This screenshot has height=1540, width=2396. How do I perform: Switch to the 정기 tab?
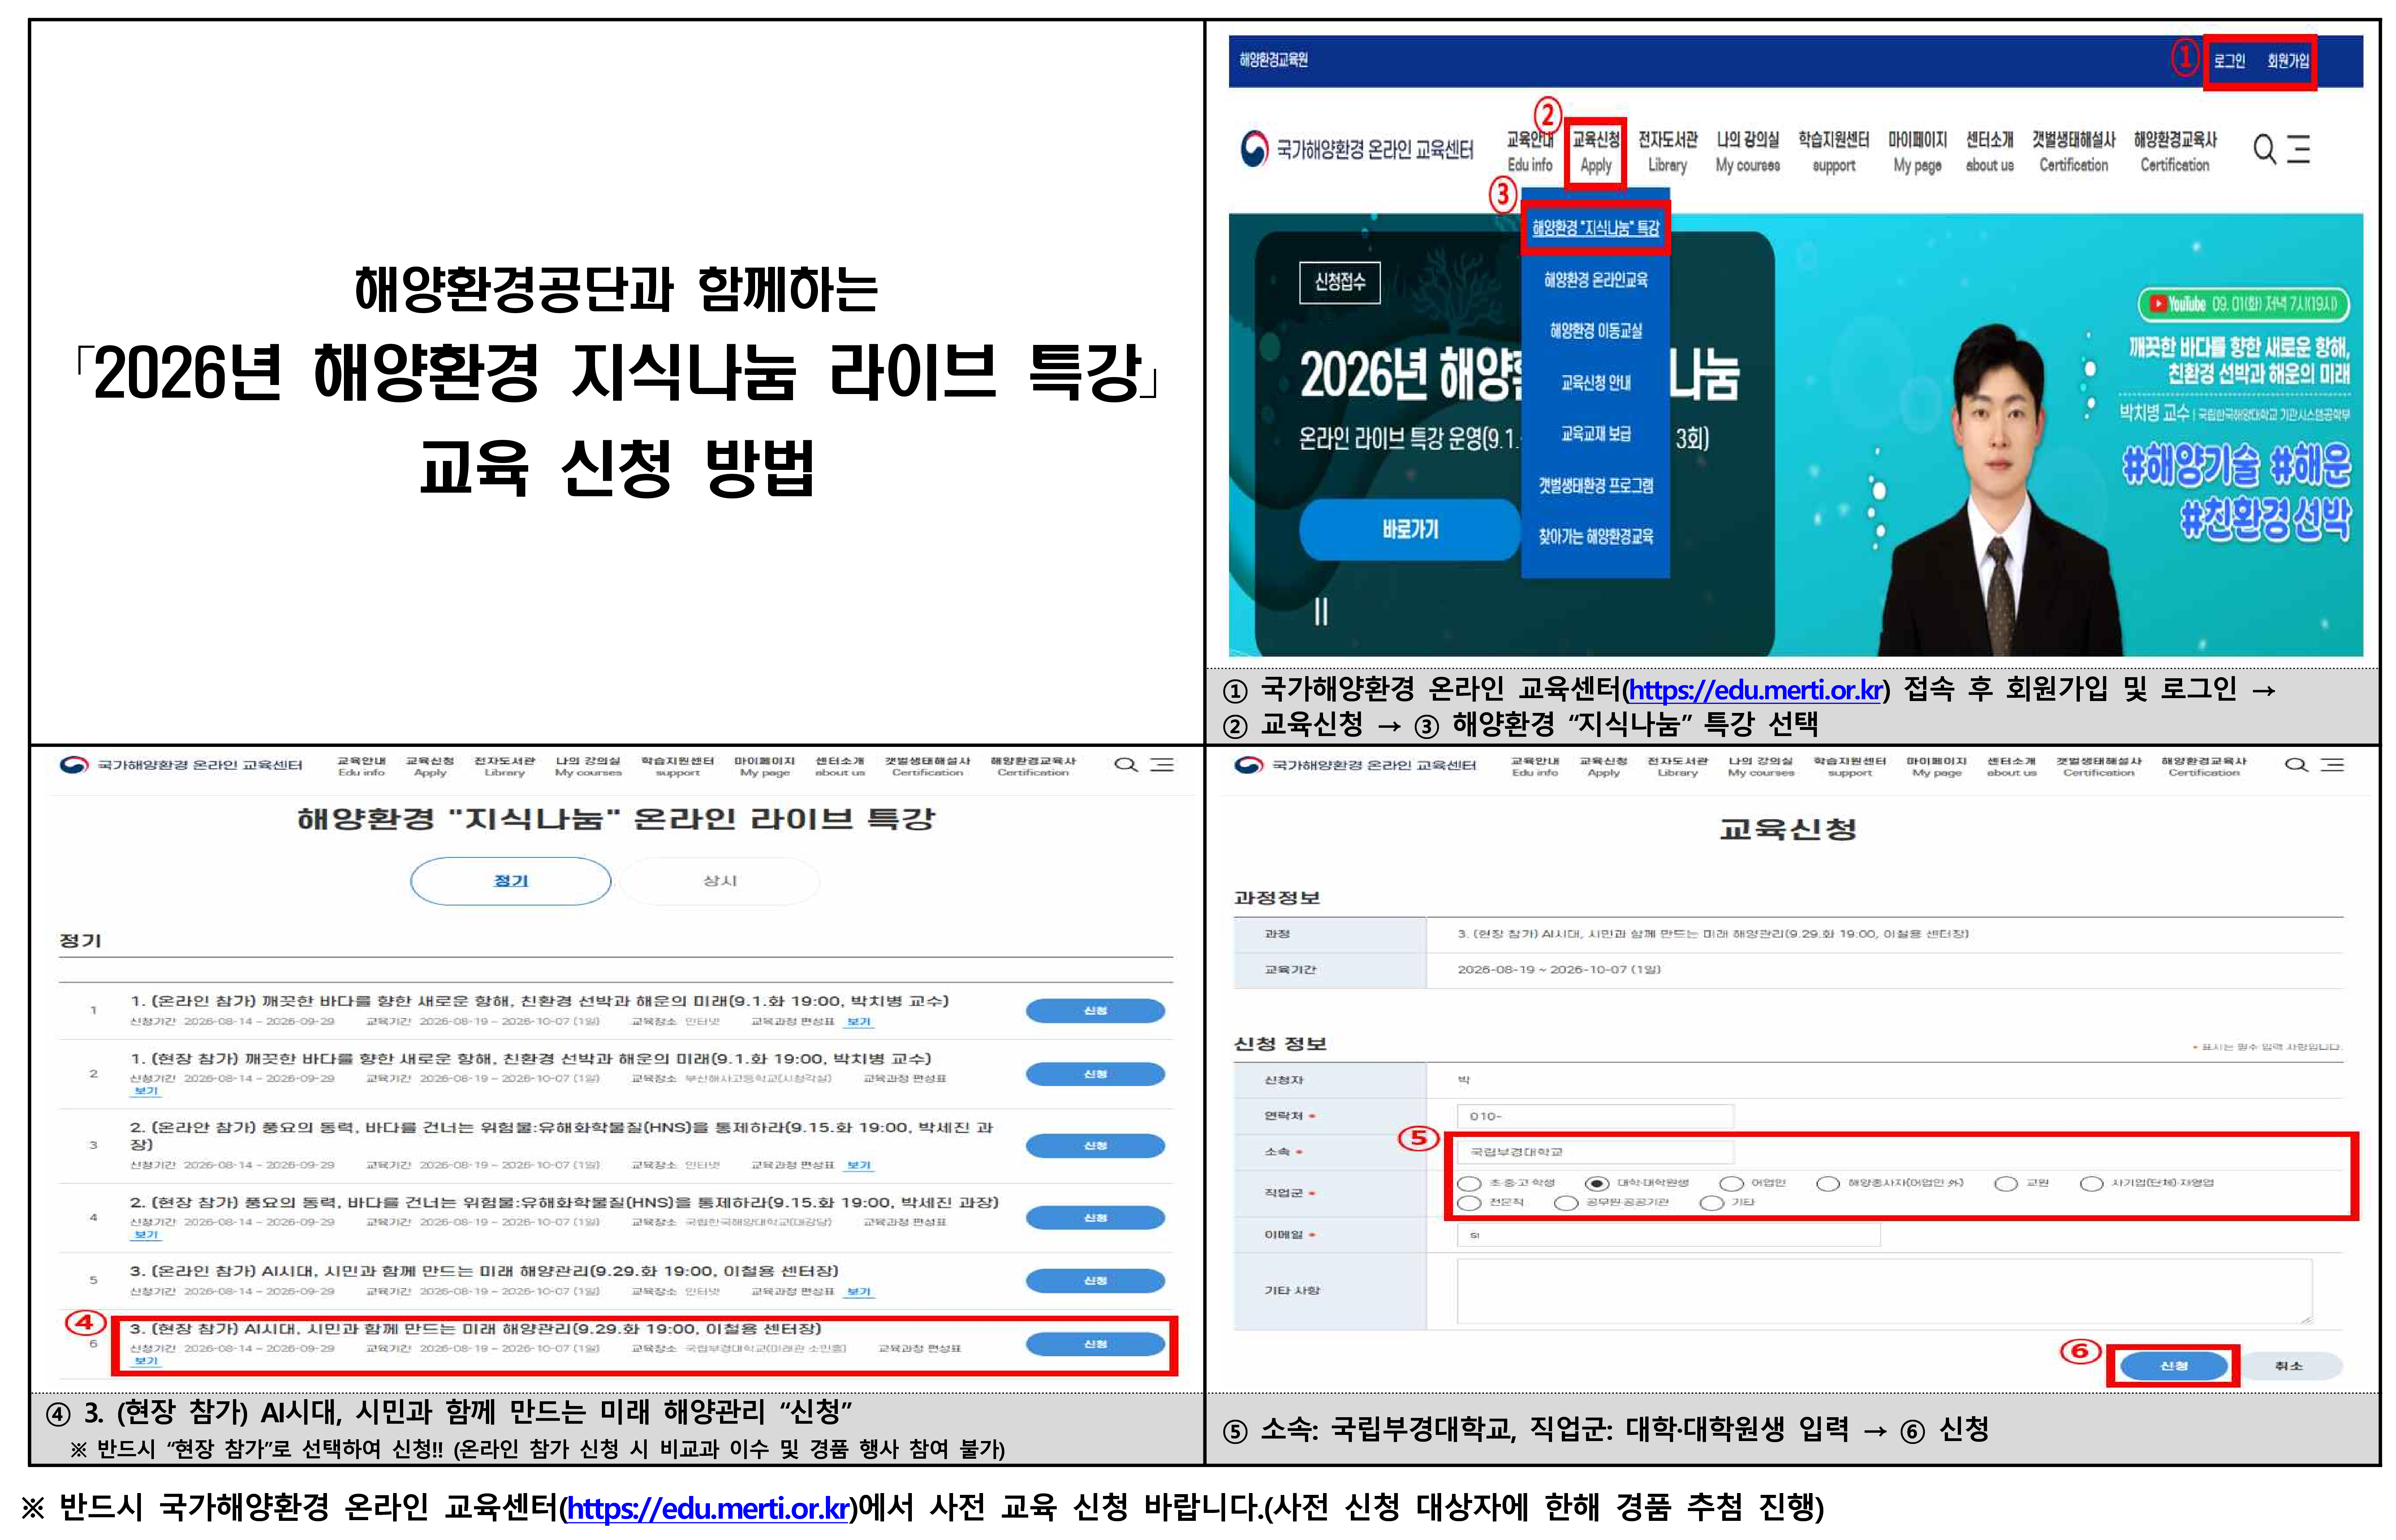pyautogui.click(x=511, y=881)
